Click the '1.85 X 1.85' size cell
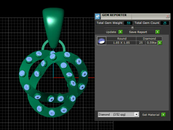 (x=121, y=43)
